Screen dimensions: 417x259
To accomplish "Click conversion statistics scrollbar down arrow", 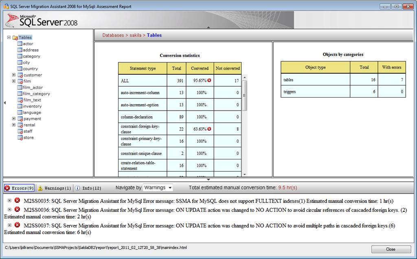I will point(245,174).
